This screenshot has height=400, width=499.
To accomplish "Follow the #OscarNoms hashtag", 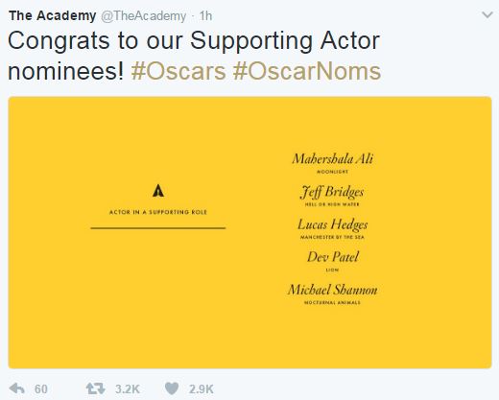I will point(307,71).
